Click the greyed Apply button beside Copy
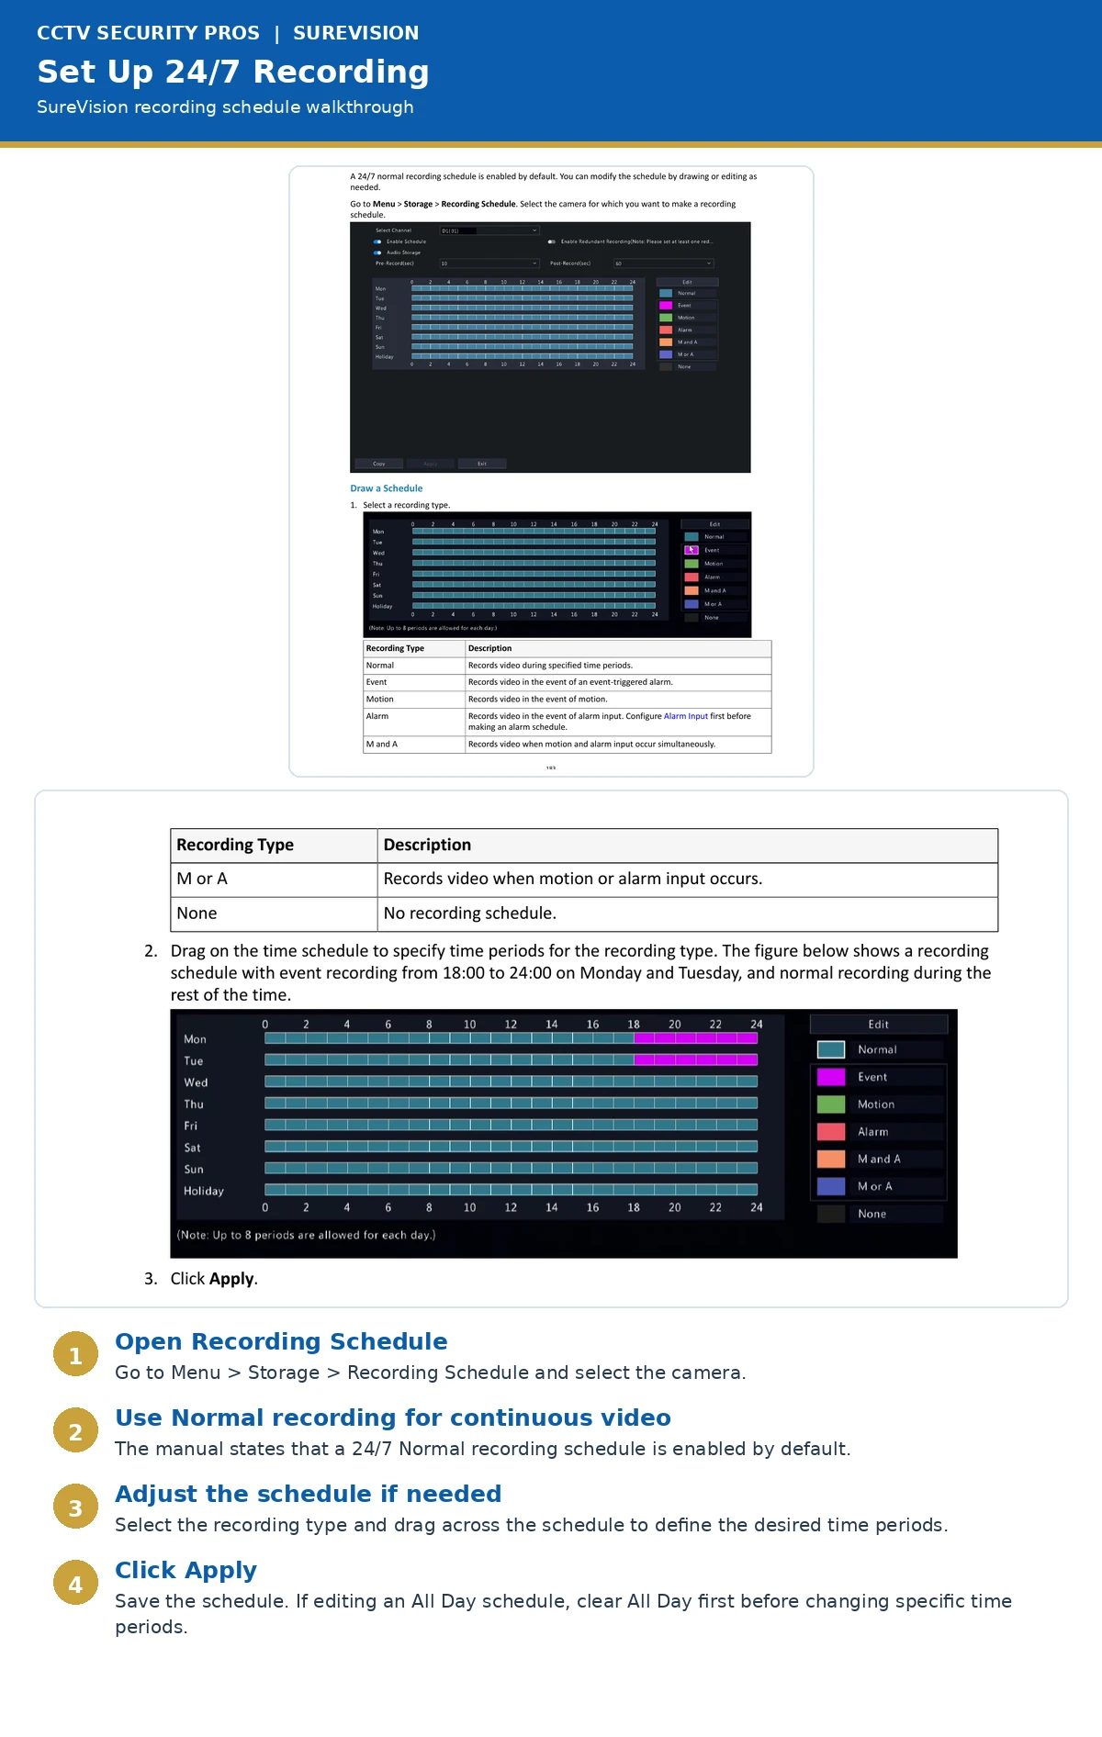Image resolution: width=1102 pixels, height=1737 pixels. (431, 464)
